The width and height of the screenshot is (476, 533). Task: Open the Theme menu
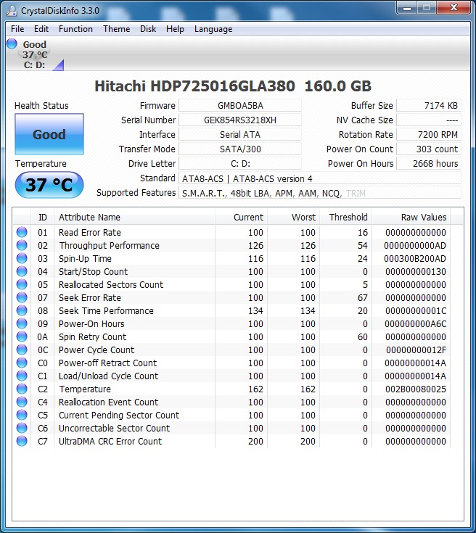click(x=116, y=29)
